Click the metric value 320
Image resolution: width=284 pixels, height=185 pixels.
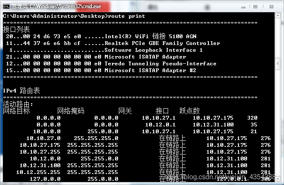pyautogui.click(x=252, y=118)
